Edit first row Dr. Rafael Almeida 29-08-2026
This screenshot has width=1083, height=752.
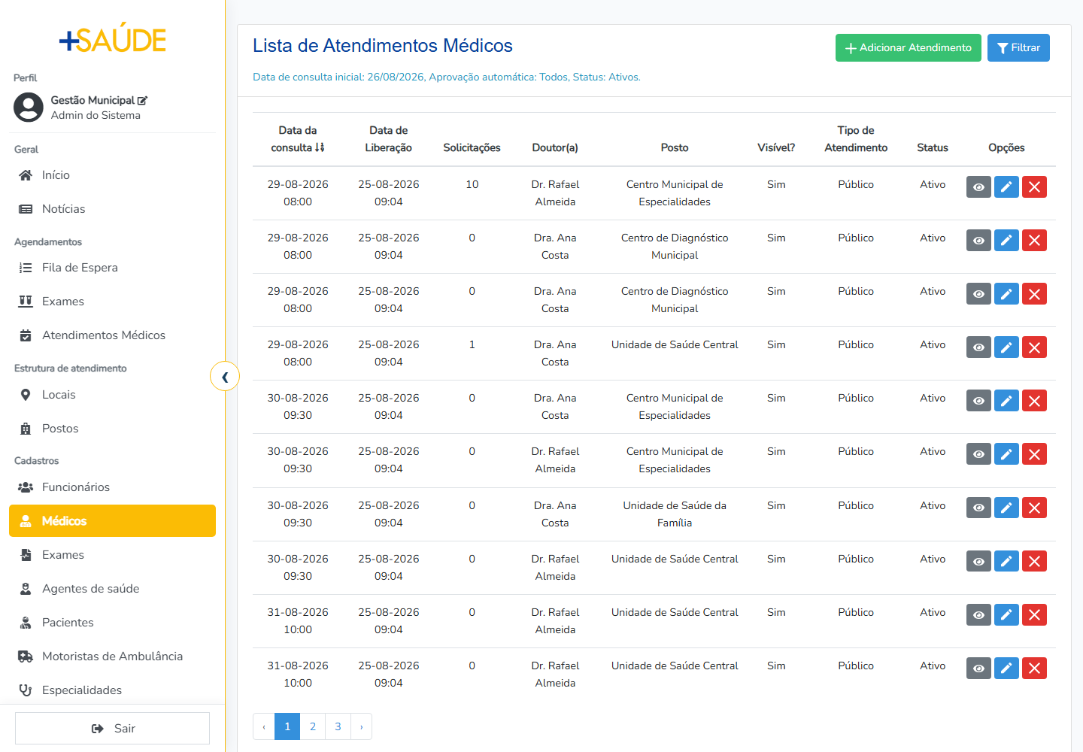click(1006, 187)
